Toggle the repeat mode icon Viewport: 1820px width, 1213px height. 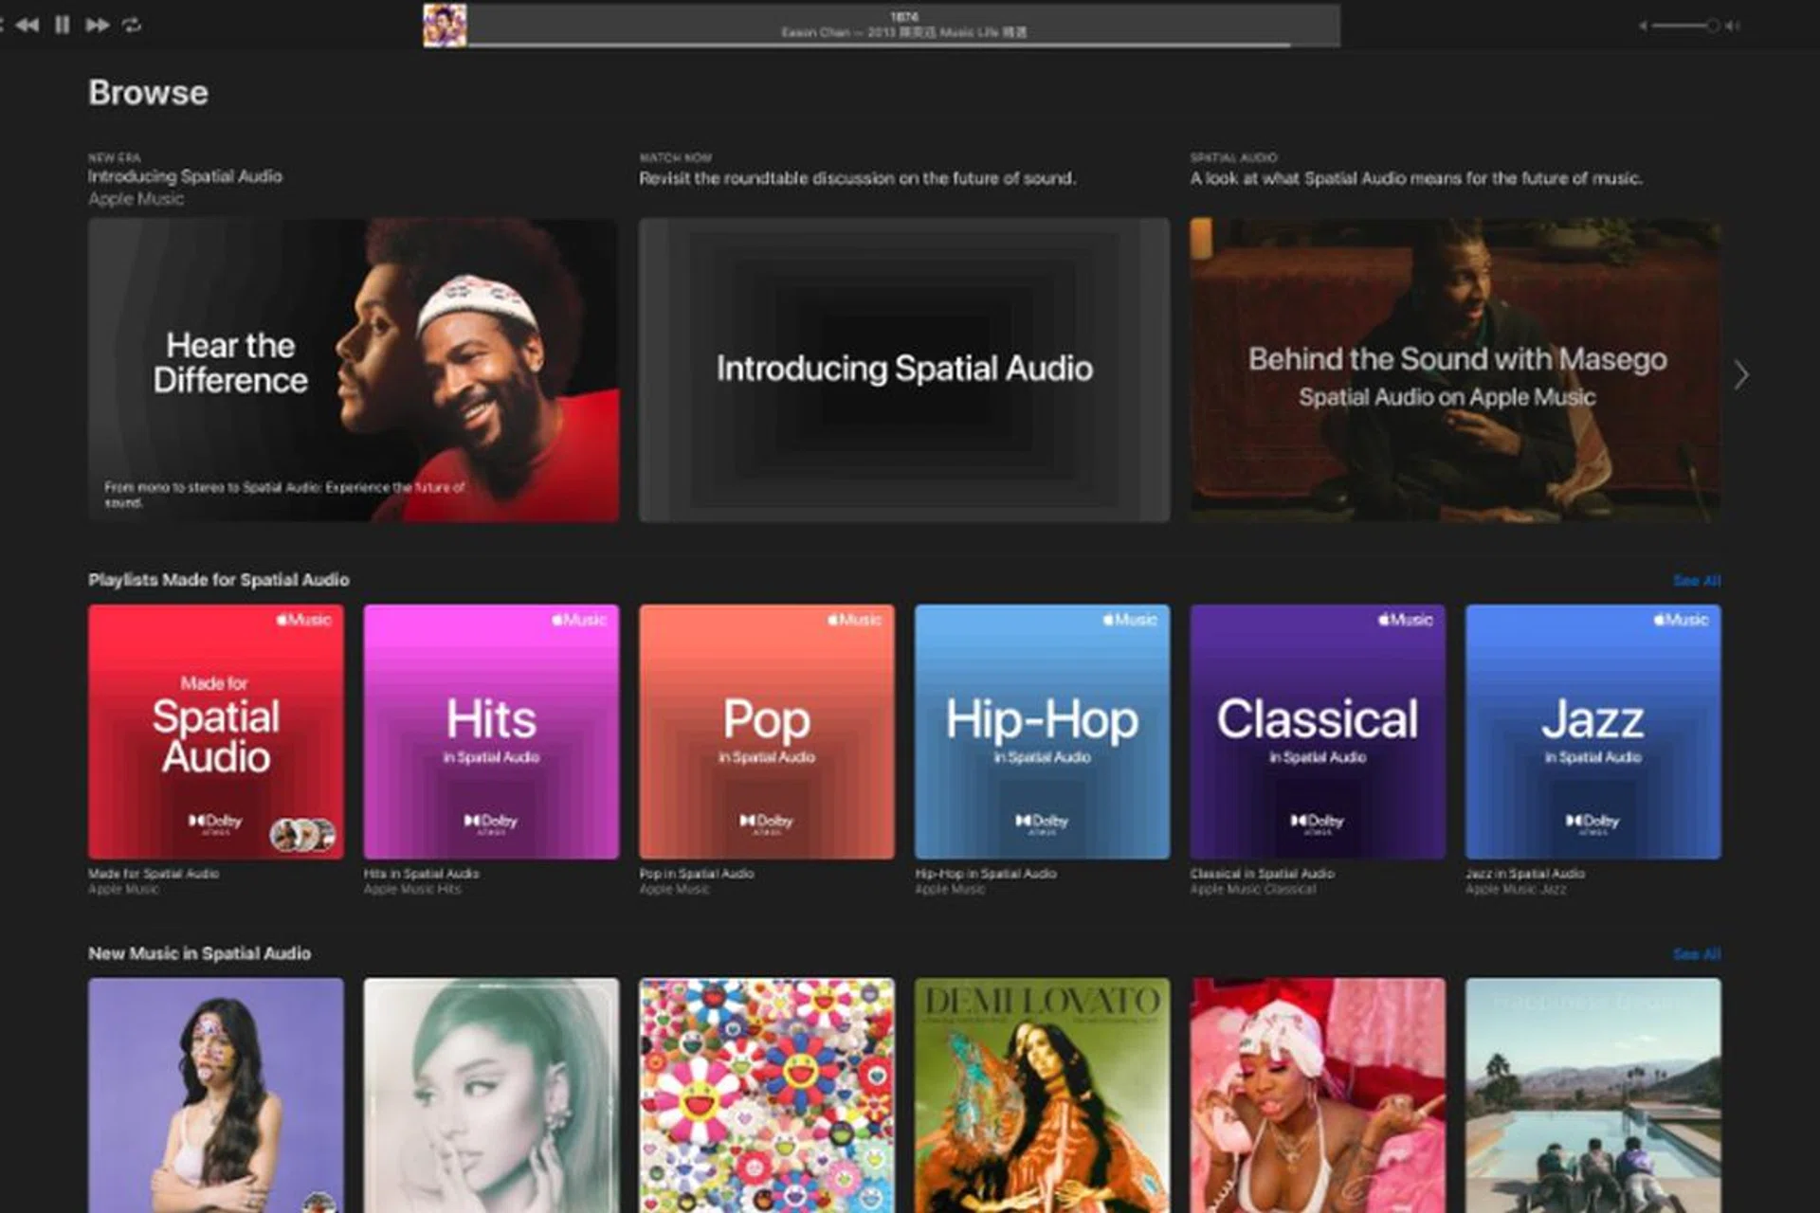[x=132, y=25]
